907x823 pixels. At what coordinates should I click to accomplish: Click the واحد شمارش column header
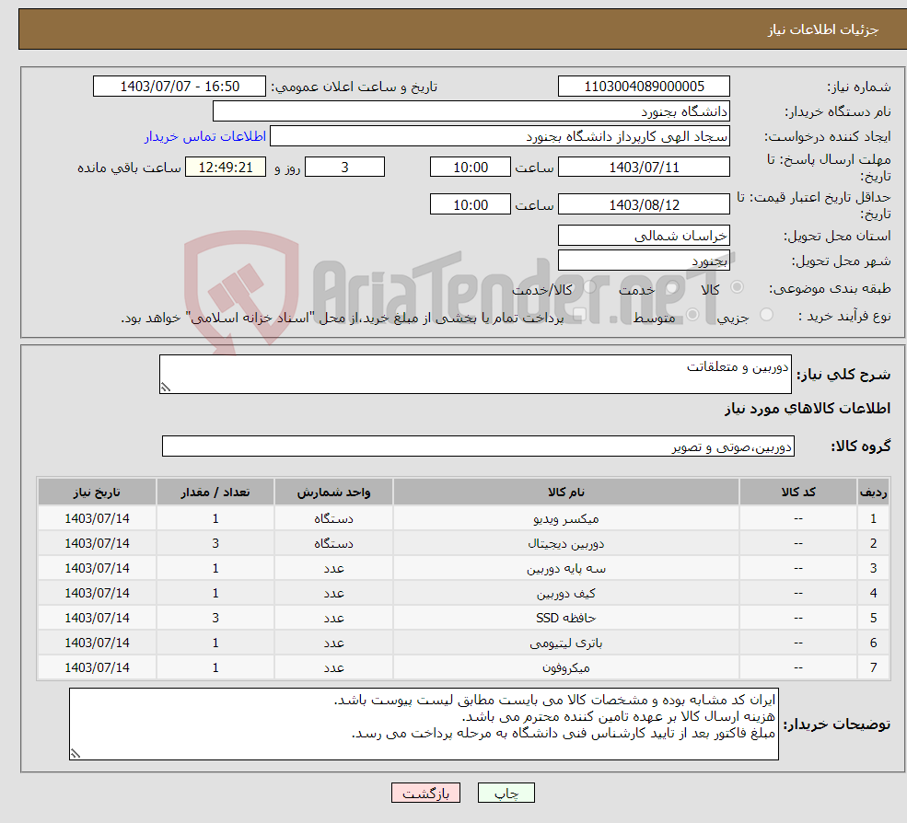pos(333,492)
